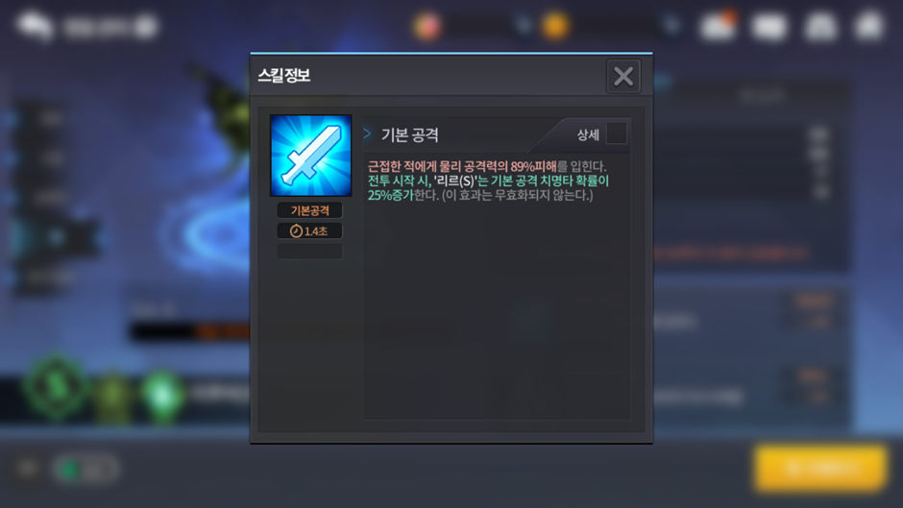Close the 스킬정보 skill info dialog
This screenshot has height=508, width=903.
[x=623, y=76]
